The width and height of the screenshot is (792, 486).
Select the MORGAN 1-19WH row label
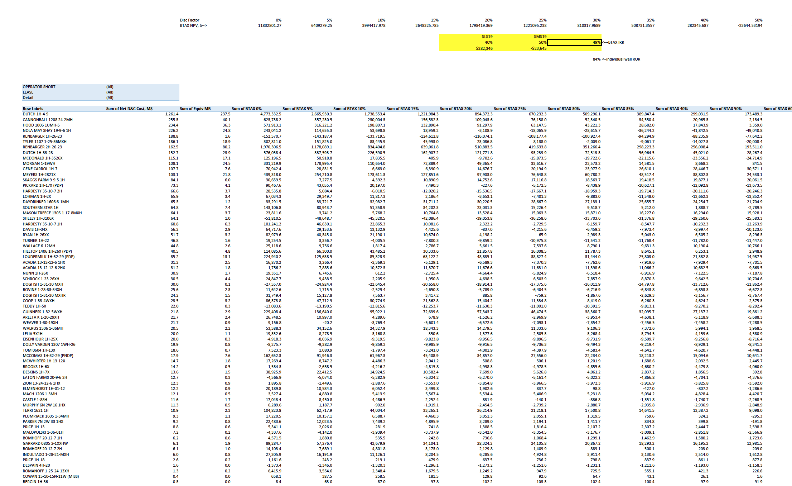(39, 163)
